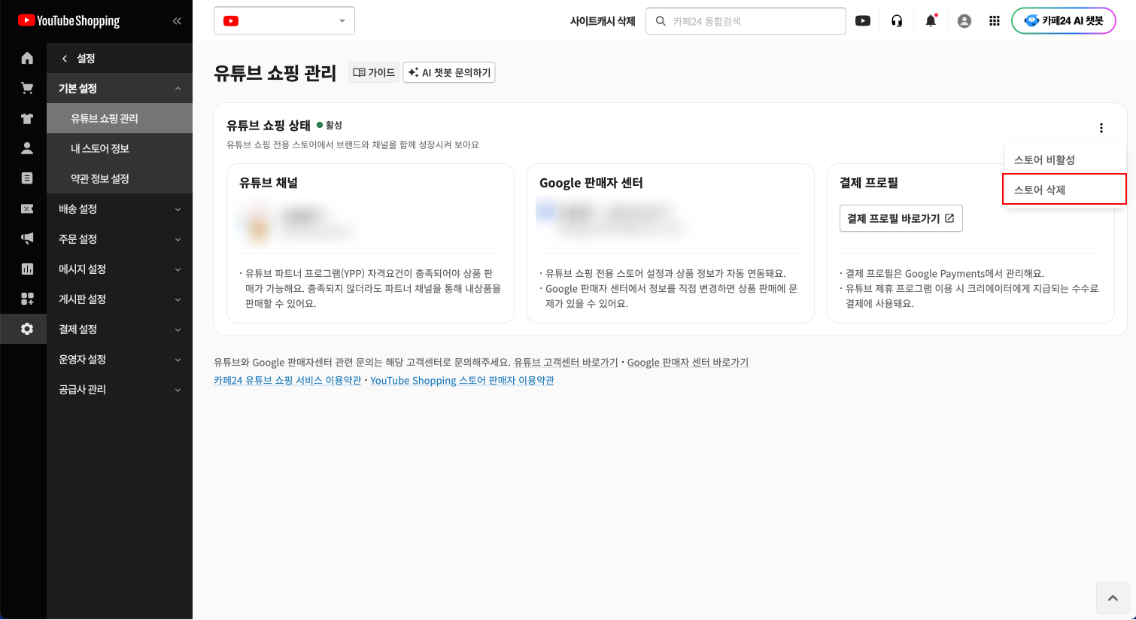This screenshot has width=1136, height=620.
Task: Open the t-shirt products icon
Action: (27, 118)
